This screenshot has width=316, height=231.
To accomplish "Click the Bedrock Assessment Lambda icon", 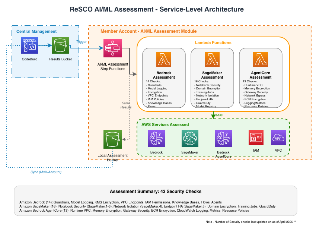I will click(x=164, y=59).
